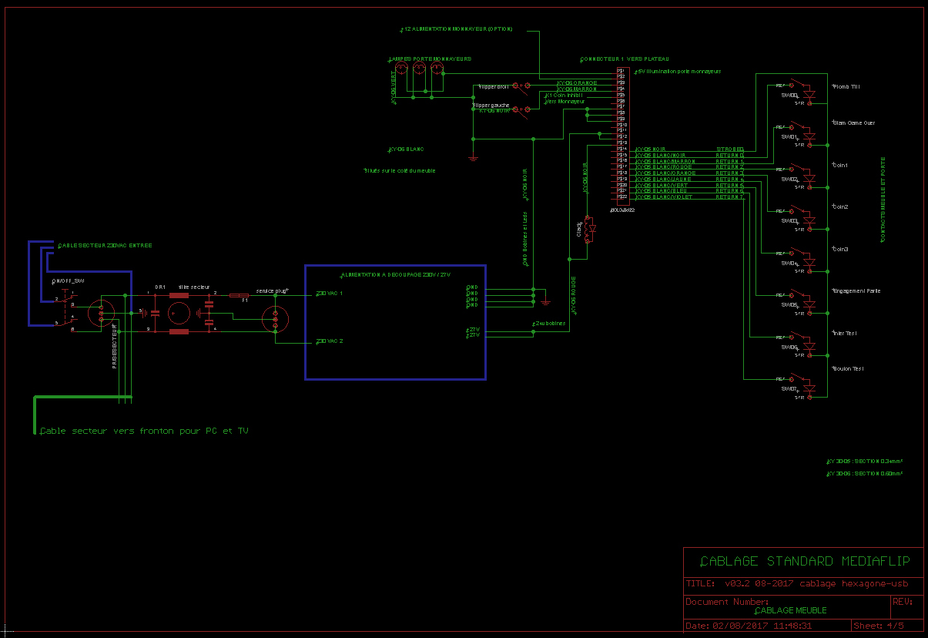Image resolution: width=928 pixels, height=638 pixels.
Task: Click the Coin1 switch with diode
Action: (x=801, y=173)
